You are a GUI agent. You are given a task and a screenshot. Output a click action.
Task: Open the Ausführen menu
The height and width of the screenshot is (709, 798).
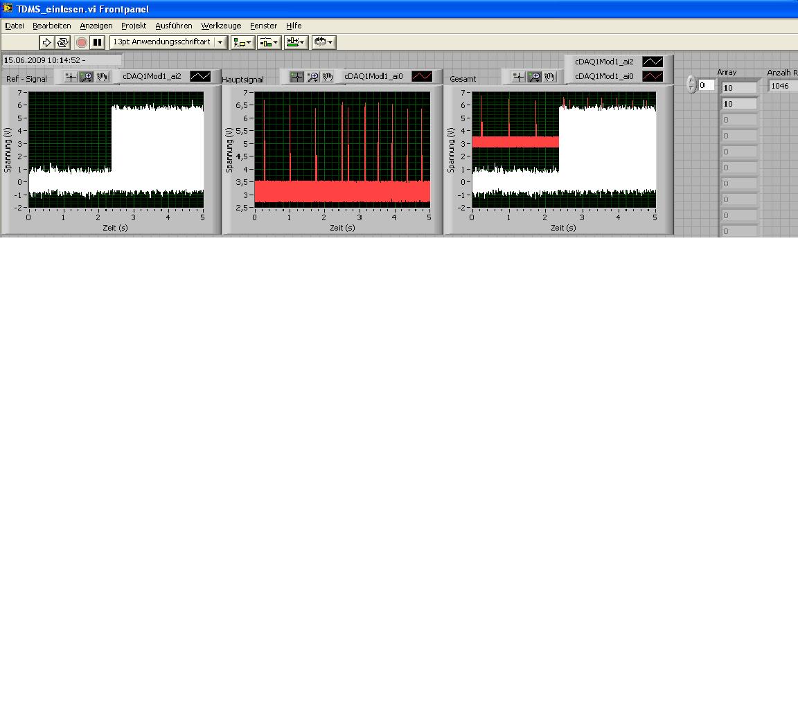click(x=174, y=26)
